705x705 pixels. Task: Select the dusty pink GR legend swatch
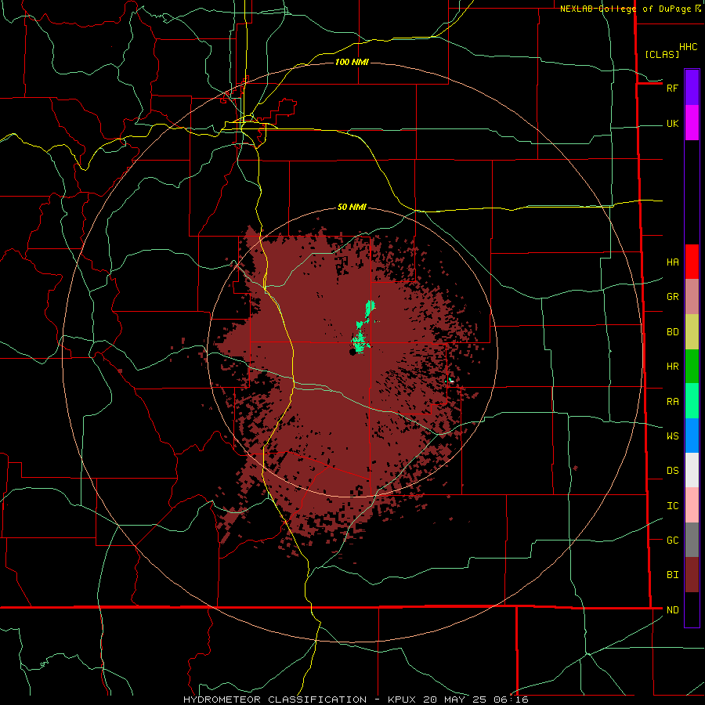tap(692, 297)
